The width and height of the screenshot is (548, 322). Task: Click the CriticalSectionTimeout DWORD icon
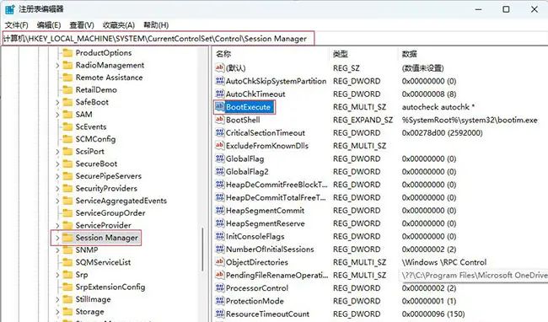point(219,132)
